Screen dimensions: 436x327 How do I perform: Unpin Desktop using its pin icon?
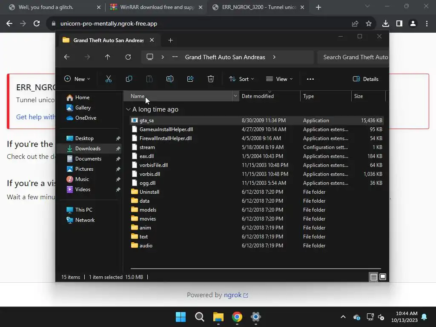tap(118, 138)
